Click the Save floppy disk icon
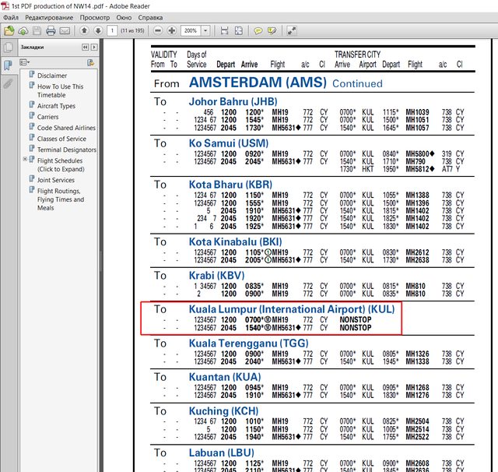 click(37, 31)
